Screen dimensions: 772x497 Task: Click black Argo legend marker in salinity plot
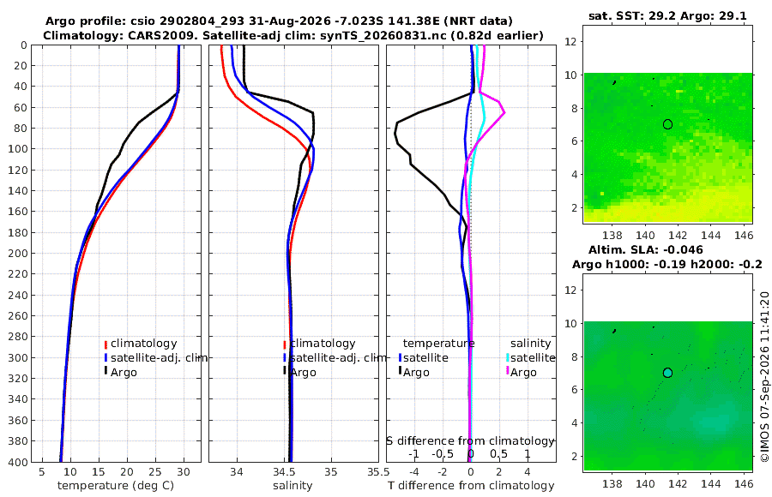tap(285, 371)
